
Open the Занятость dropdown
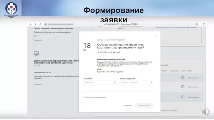[x=100, y=83]
